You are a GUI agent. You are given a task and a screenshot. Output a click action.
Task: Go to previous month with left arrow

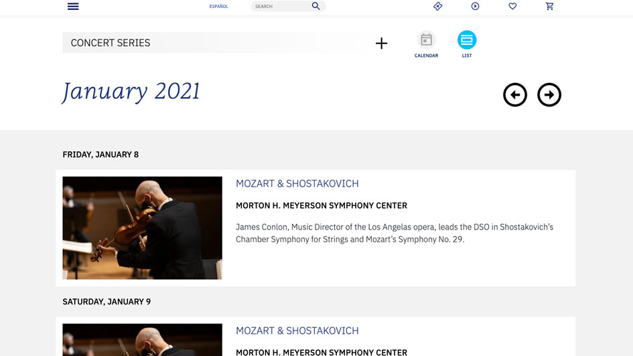[515, 95]
